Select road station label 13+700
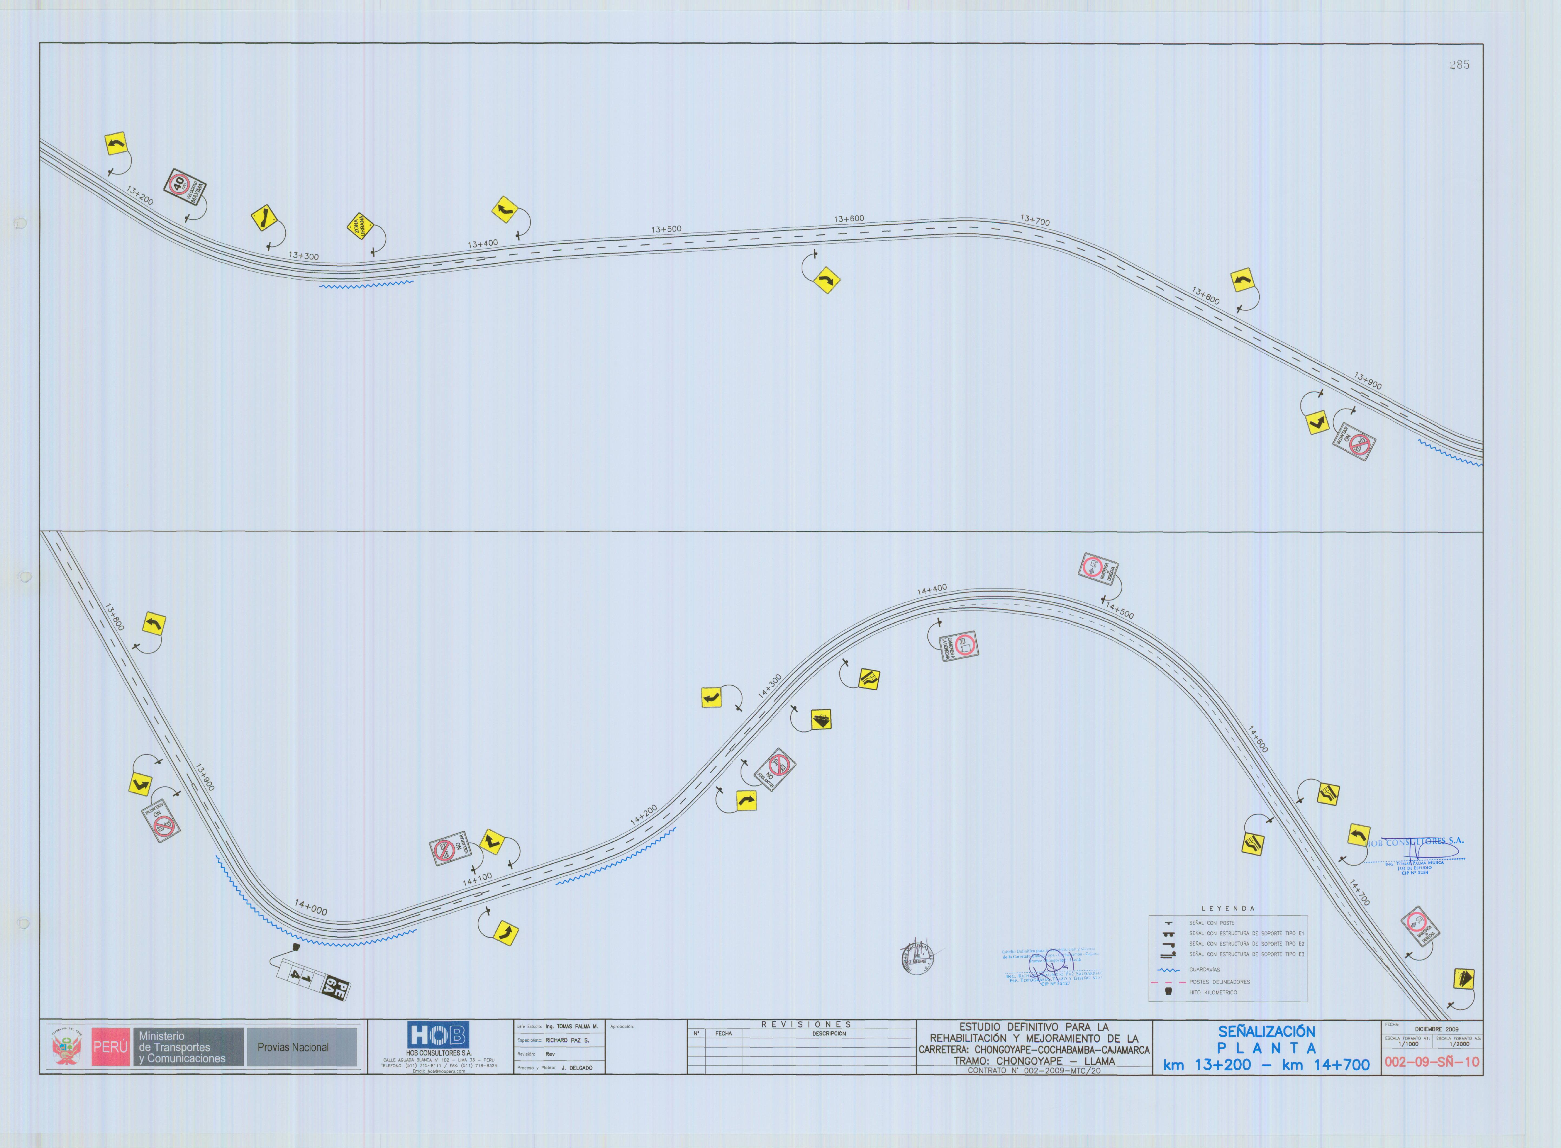 click(1035, 220)
